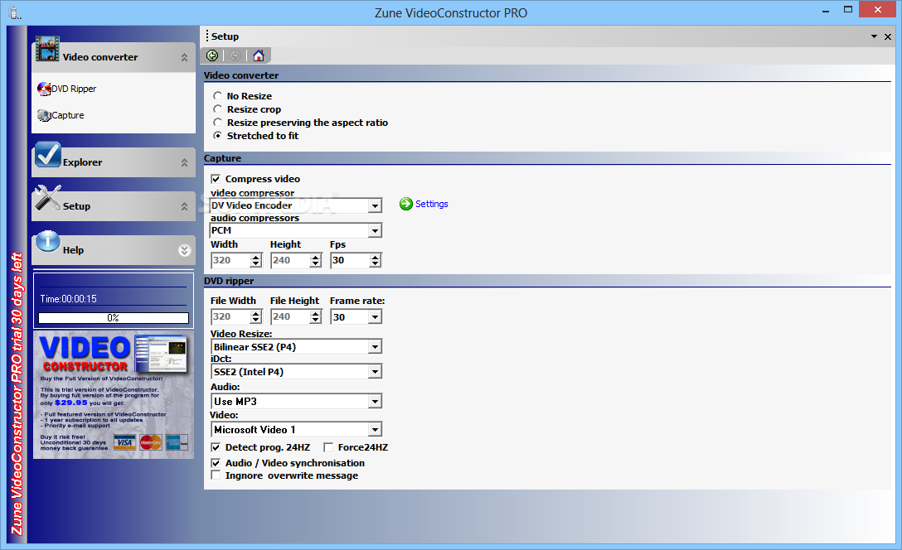Viewport: 902px width, 550px height.
Task: Select the Video converter sidebar header
Action: coord(114,57)
